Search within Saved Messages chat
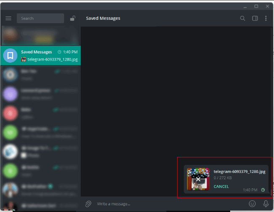 pos(242,19)
